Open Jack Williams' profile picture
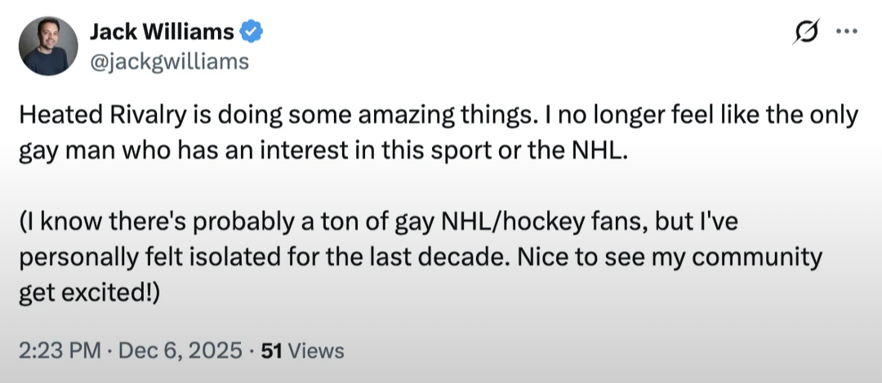 48,46
